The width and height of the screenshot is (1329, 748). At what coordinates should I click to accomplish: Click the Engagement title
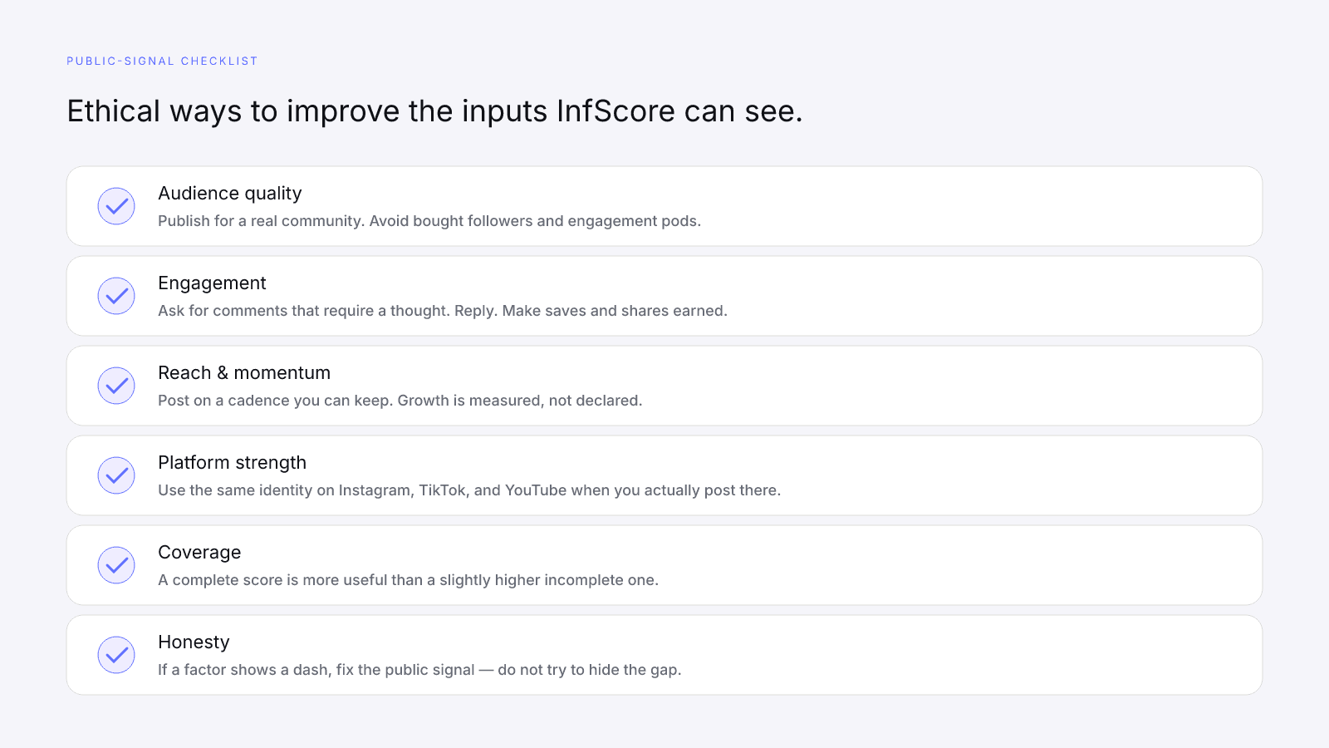[212, 283]
